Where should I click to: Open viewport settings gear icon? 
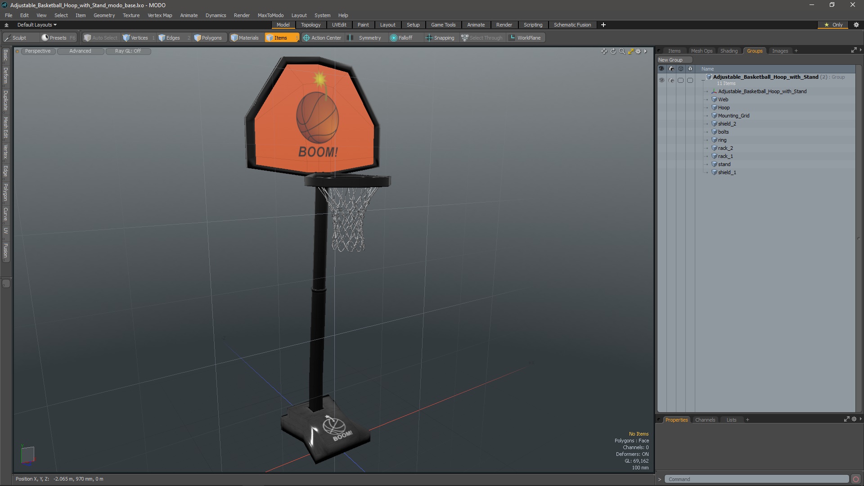638,51
